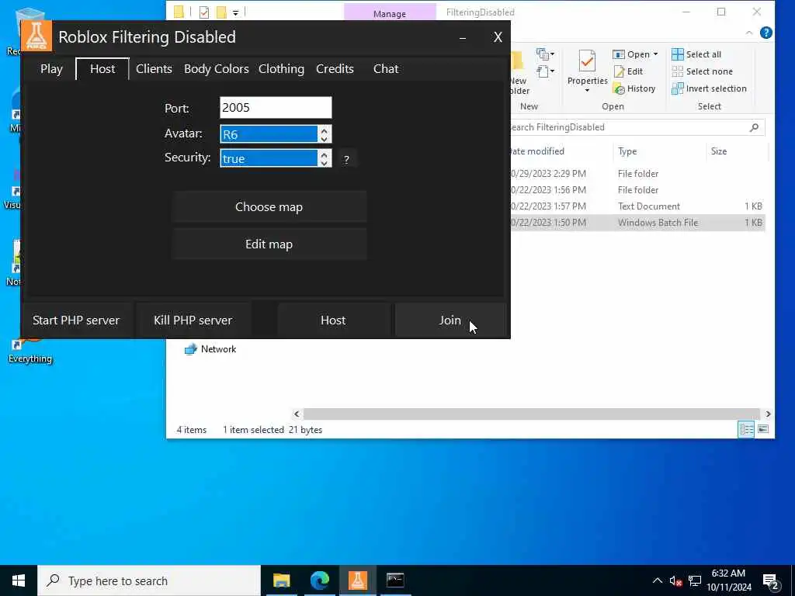The width and height of the screenshot is (795, 596).
Task: Click Invert selection in Explorer ribbon
Action: point(709,88)
